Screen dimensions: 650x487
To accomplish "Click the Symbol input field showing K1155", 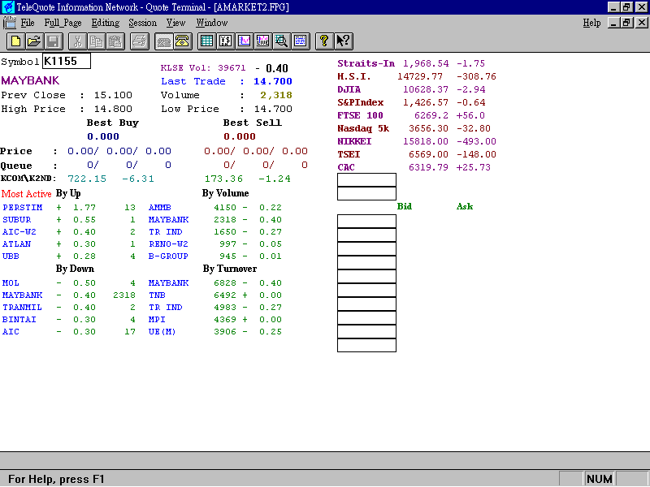I will 67,61.
